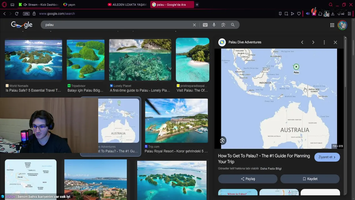Open browser downloads
Image resolution: width=355 pixels, height=200 pixels.
(333, 14)
